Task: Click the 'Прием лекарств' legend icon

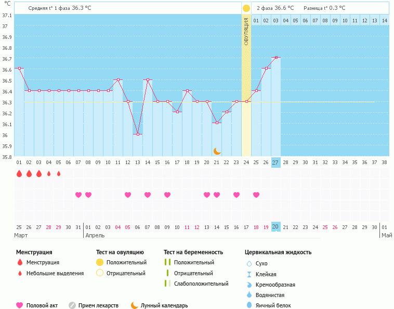Action: [72, 305]
